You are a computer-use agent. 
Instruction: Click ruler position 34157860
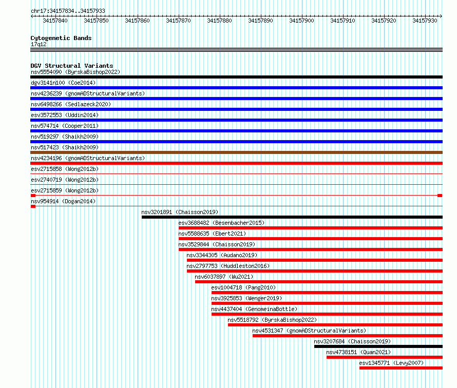tap(137, 21)
